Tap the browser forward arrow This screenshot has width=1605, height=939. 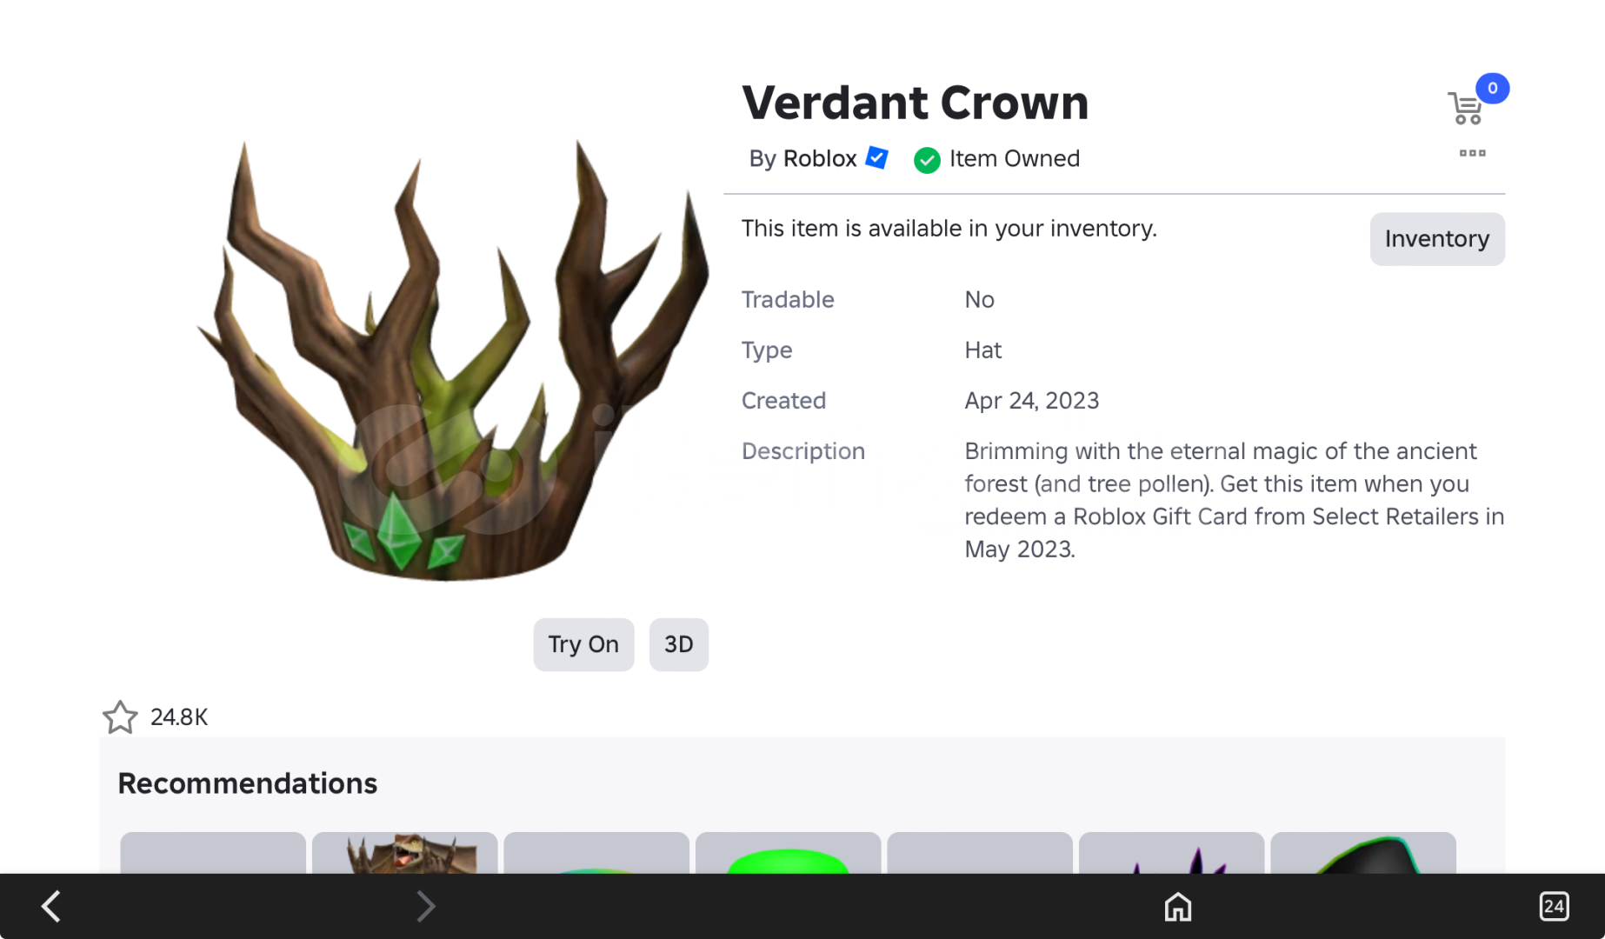(x=425, y=906)
